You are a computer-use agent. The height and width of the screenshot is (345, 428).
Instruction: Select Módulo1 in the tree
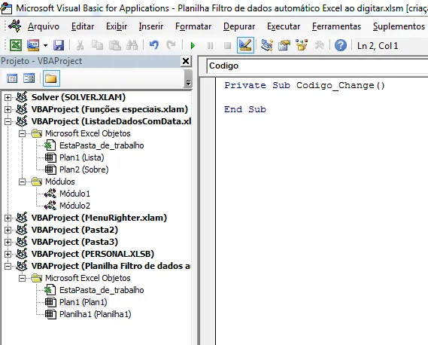(x=74, y=194)
